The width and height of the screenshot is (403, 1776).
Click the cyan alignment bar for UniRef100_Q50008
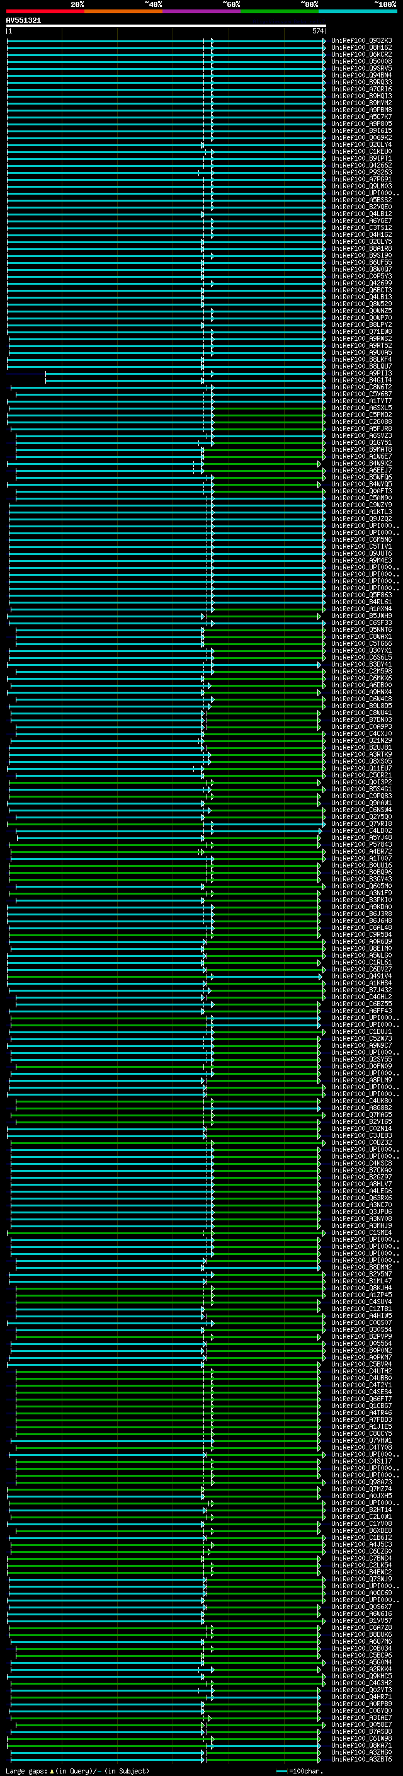[x=166, y=61]
